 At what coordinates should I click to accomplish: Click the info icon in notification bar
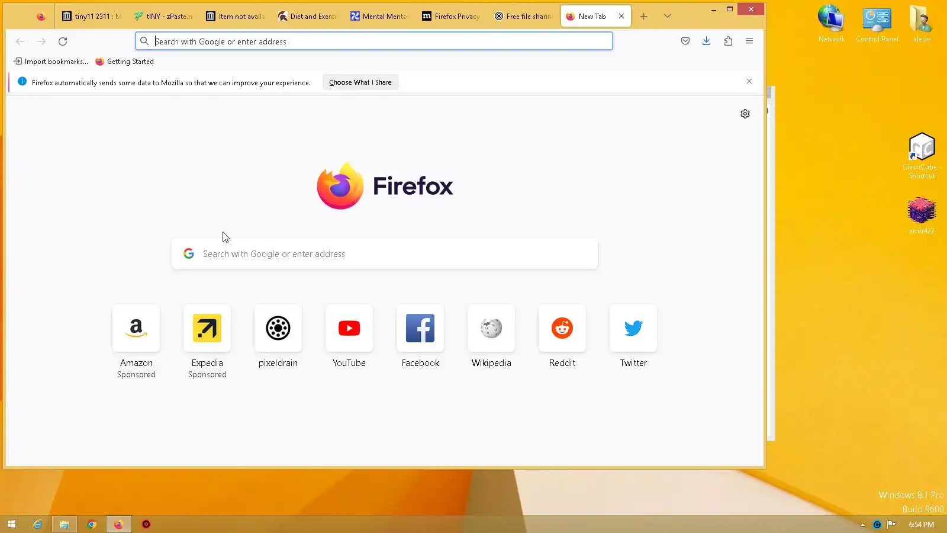(22, 82)
